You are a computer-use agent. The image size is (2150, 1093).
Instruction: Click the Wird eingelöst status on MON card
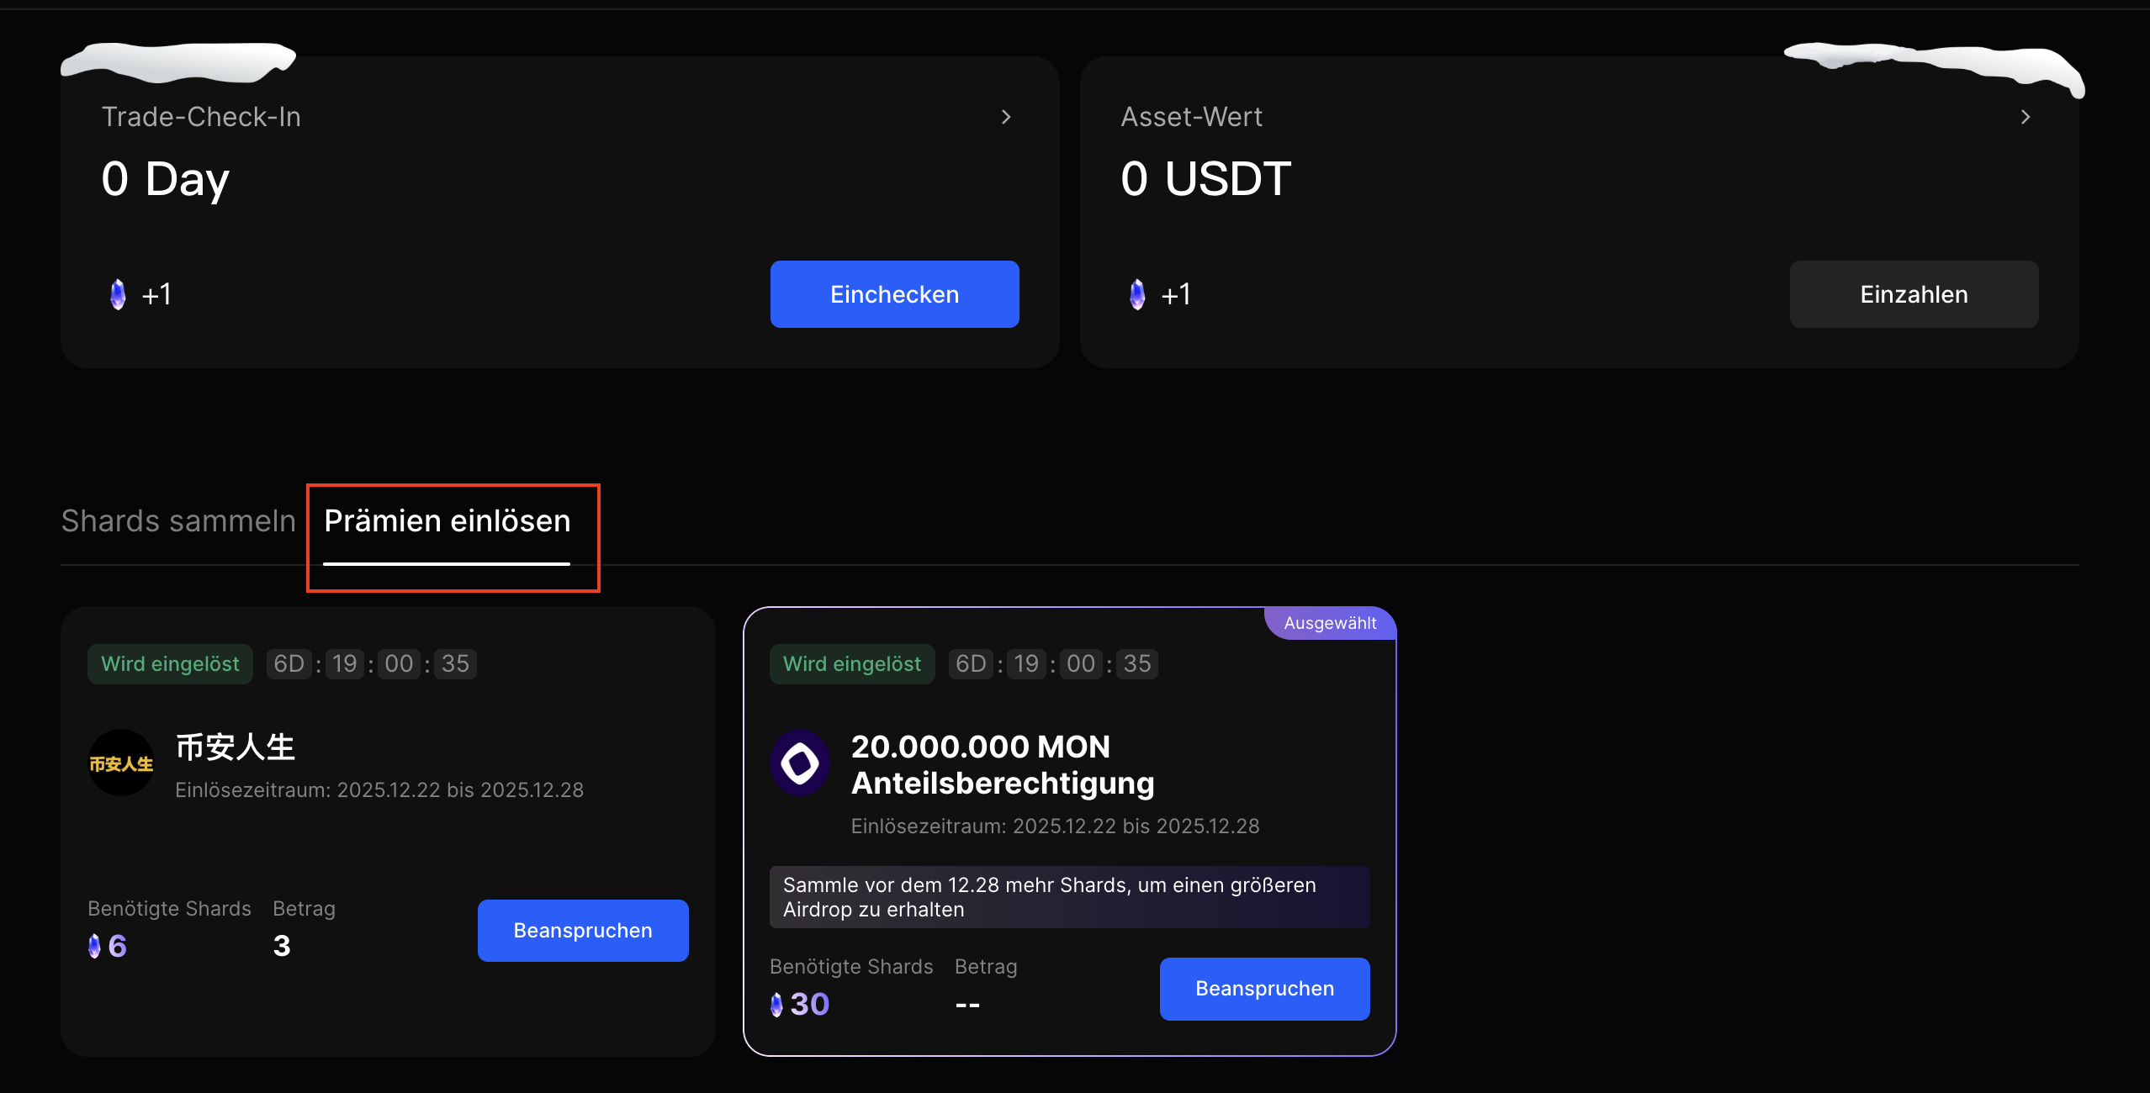point(852,664)
